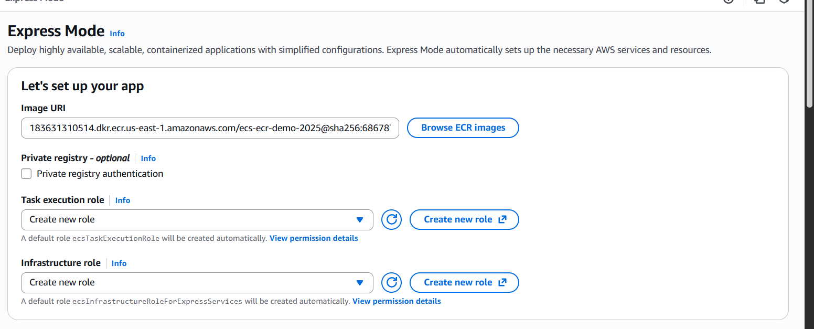Click the Browse ECR images button

pyautogui.click(x=463, y=128)
